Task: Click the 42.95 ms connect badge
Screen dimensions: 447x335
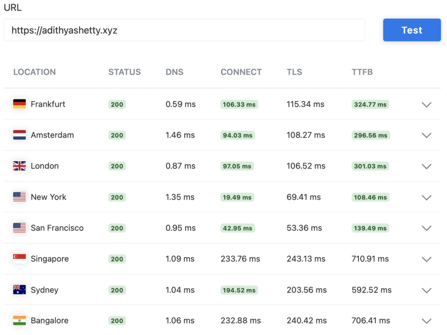Action: tap(237, 228)
